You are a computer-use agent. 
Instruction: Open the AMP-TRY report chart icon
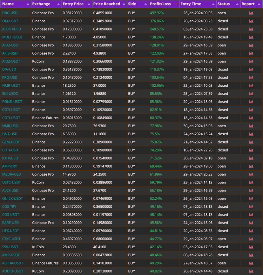pyautogui.click(x=251, y=166)
